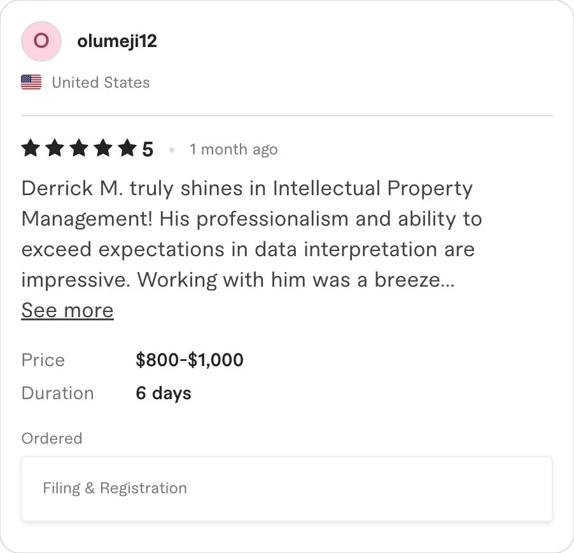The height and width of the screenshot is (553, 574).
Task: Open the olumeji12 username profile
Action: coord(117,41)
